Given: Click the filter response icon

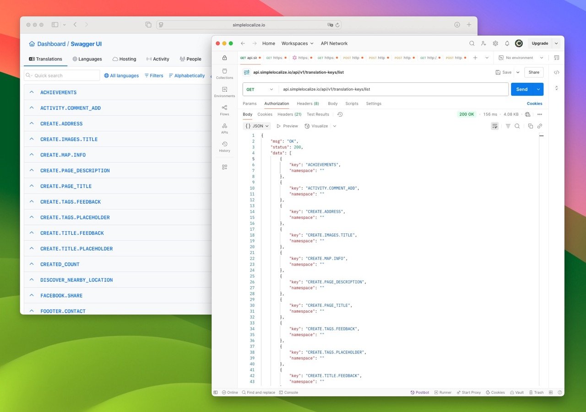Looking at the screenshot, I should tap(508, 126).
